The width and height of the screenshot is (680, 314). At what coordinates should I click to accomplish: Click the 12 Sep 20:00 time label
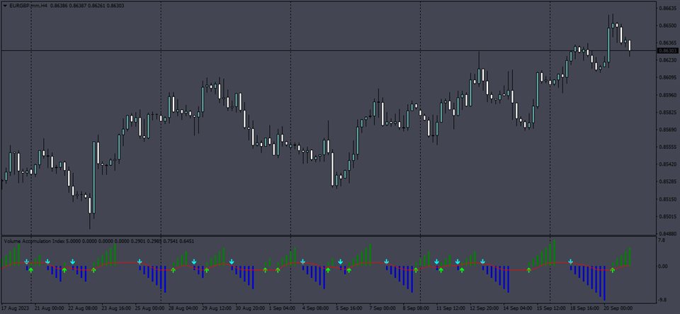pyautogui.click(x=484, y=308)
